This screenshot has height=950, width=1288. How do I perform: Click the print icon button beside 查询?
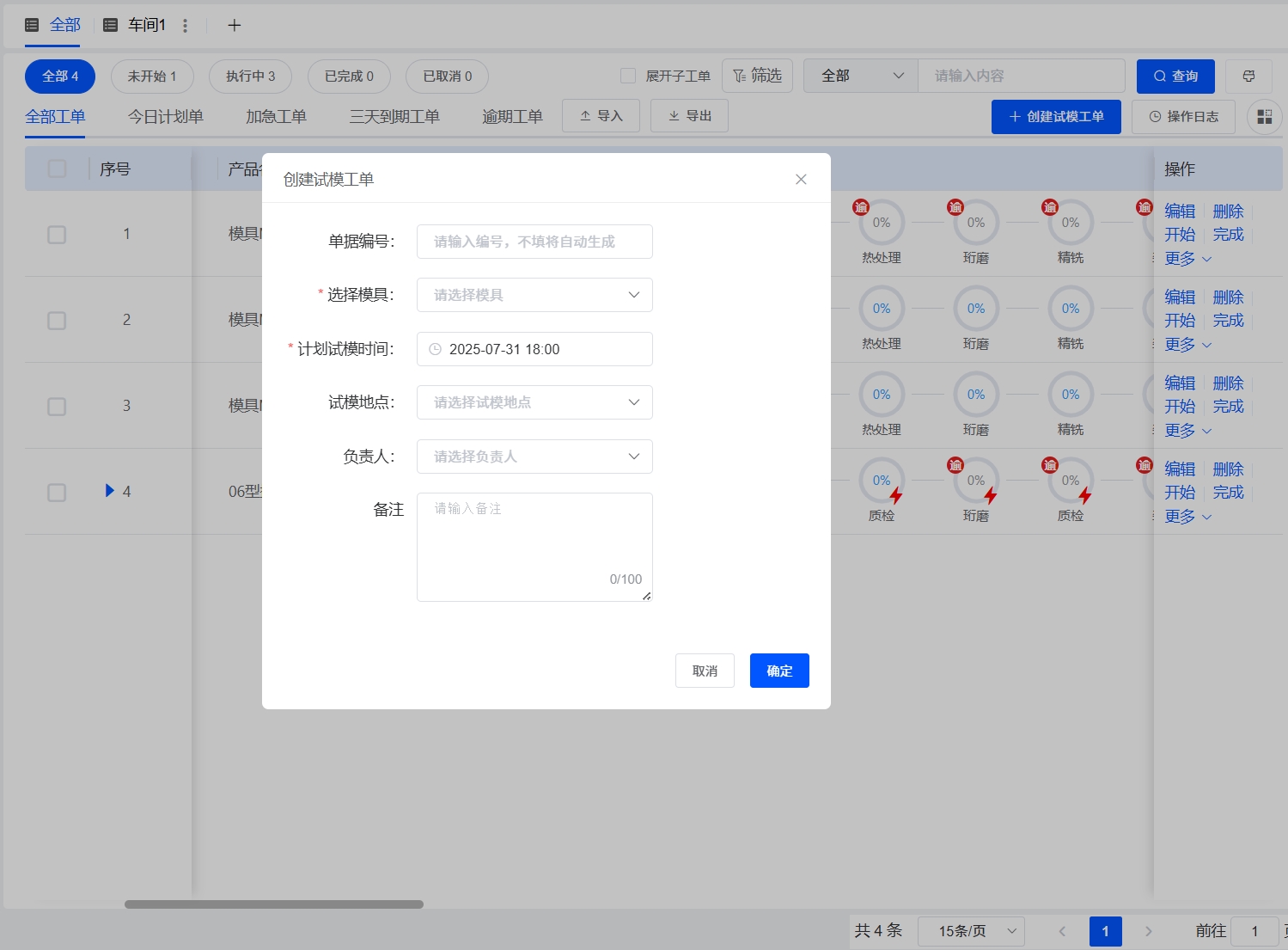coord(1249,76)
